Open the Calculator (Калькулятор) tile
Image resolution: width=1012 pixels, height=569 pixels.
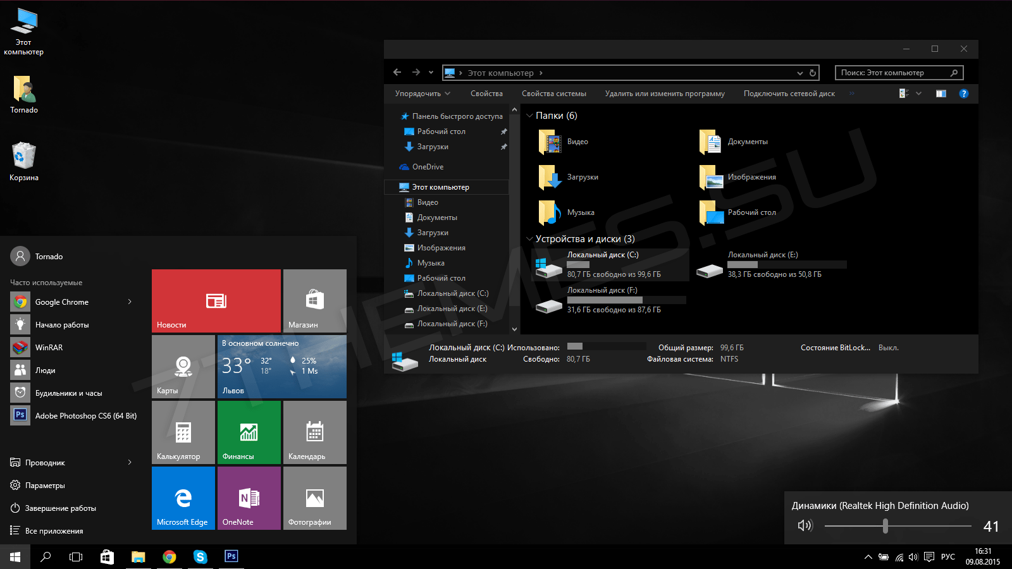click(183, 432)
